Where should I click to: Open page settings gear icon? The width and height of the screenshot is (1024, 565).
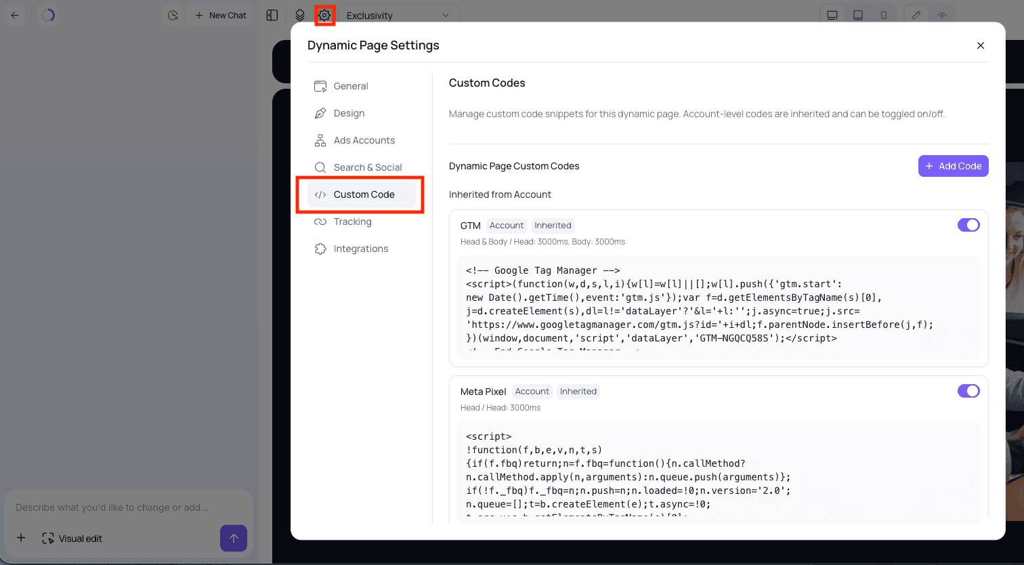click(325, 15)
